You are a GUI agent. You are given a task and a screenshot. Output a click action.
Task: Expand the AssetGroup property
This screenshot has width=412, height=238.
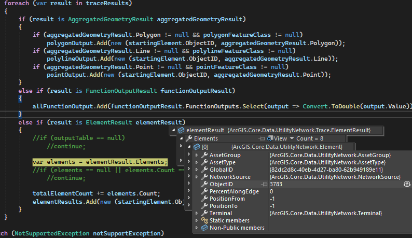[197, 155]
